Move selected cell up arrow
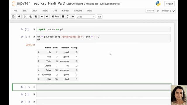Viewport: 187px width, 105px height. tap(42, 17)
